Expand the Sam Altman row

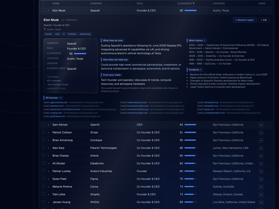pyautogui.click(x=49, y=125)
